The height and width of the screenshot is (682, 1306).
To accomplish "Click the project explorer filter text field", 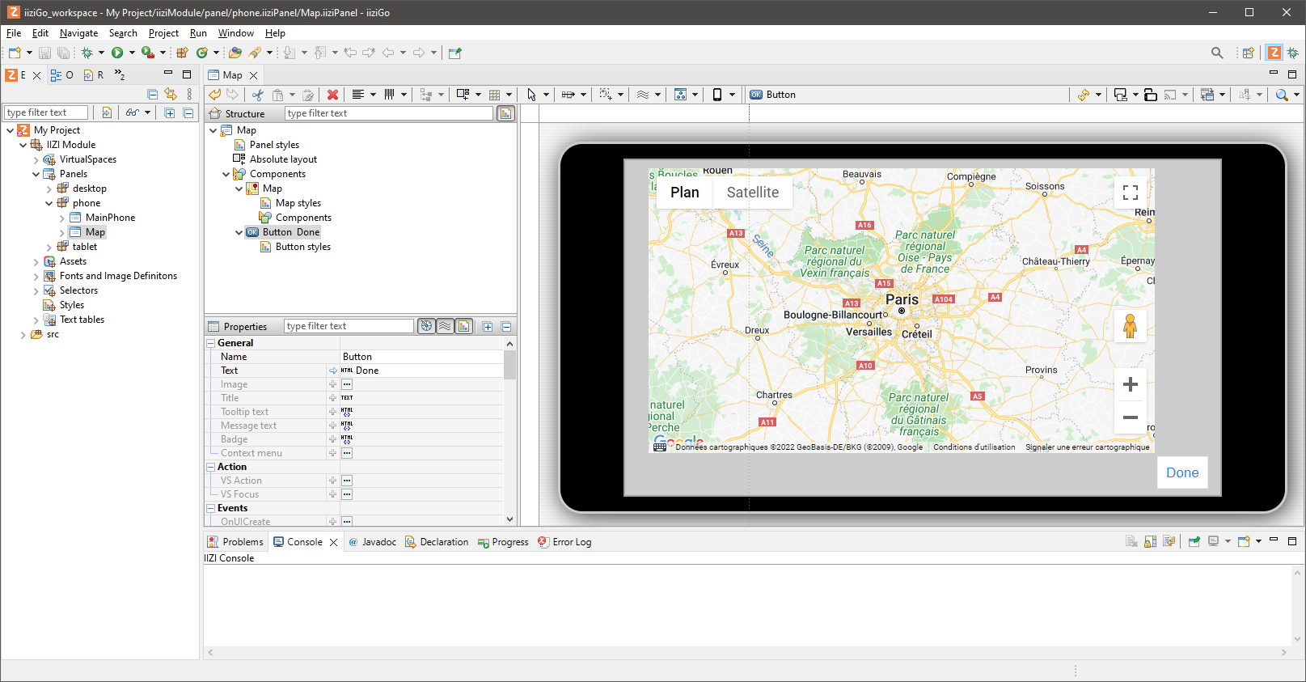I will pos(46,112).
